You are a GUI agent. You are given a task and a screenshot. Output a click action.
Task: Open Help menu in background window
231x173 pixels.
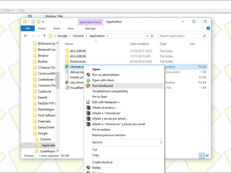[x=21, y=10]
